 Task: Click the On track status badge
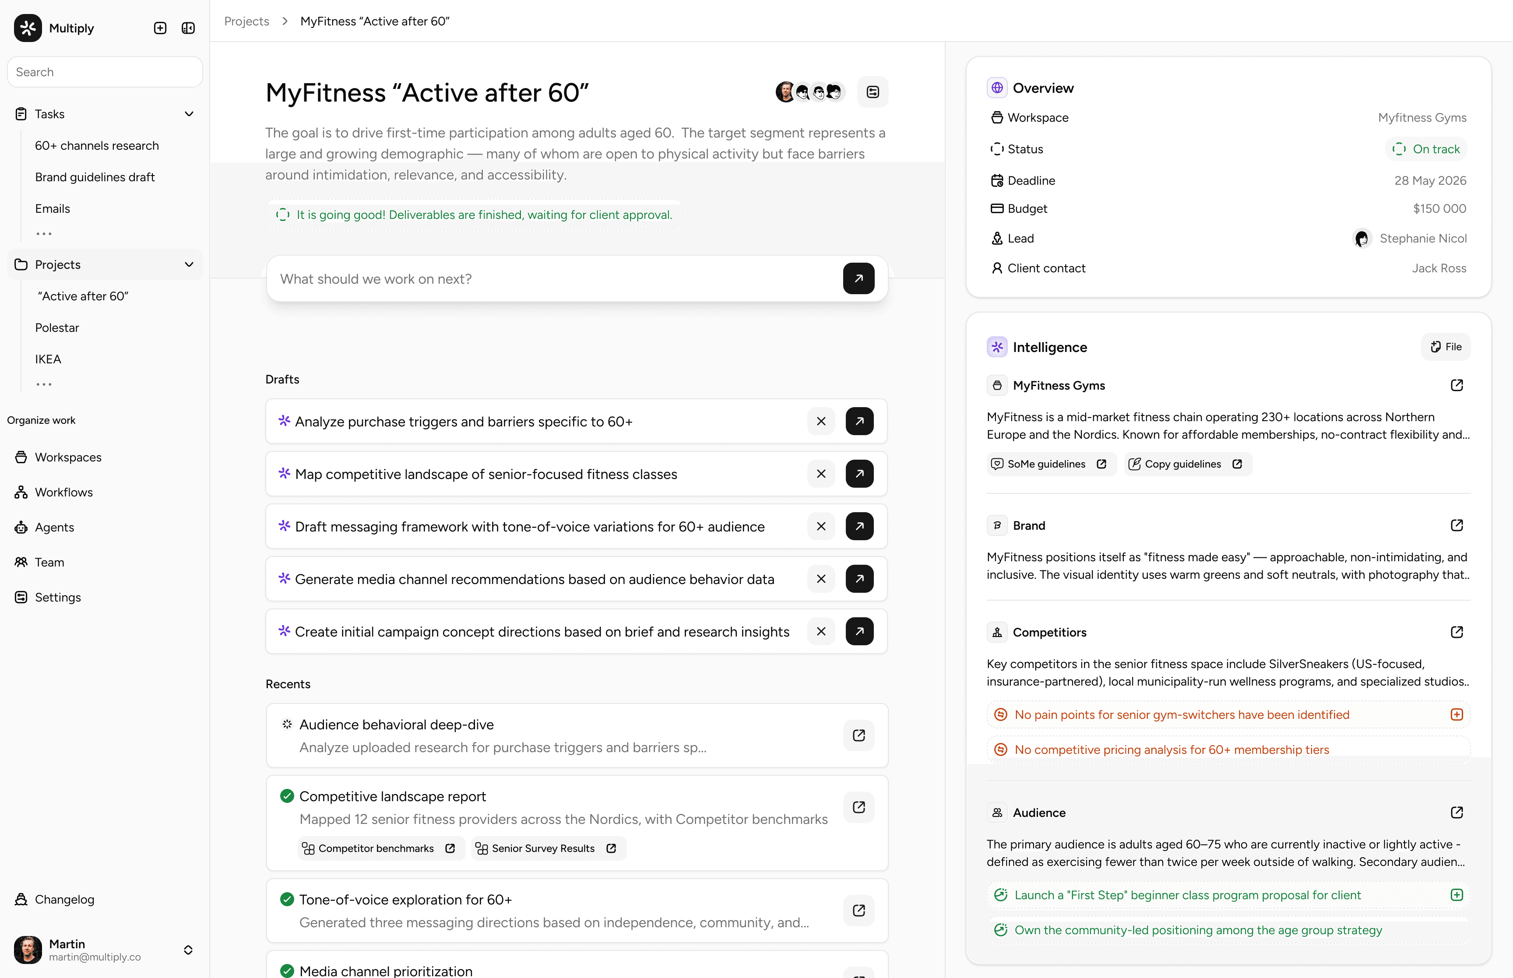point(1426,149)
